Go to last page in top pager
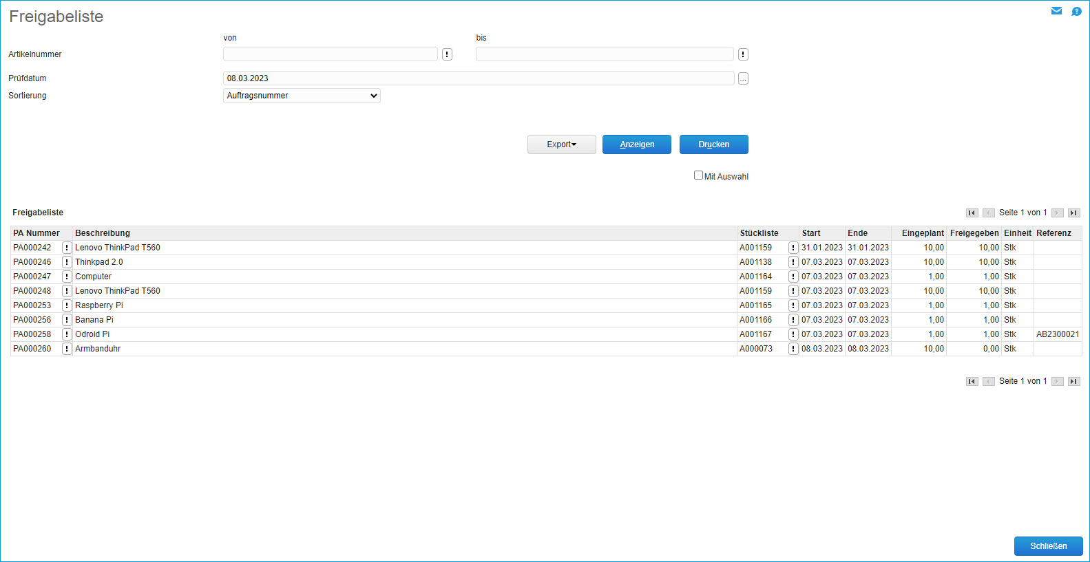The image size is (1090, 562). [x=1073, y=213]
